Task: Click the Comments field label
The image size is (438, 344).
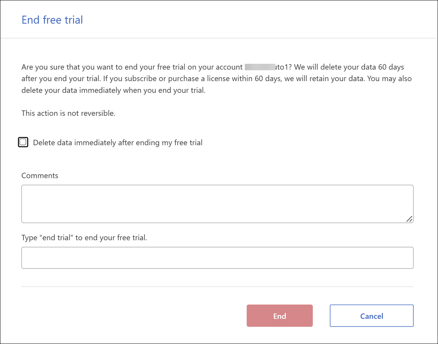Action: [x=40, y=175]
